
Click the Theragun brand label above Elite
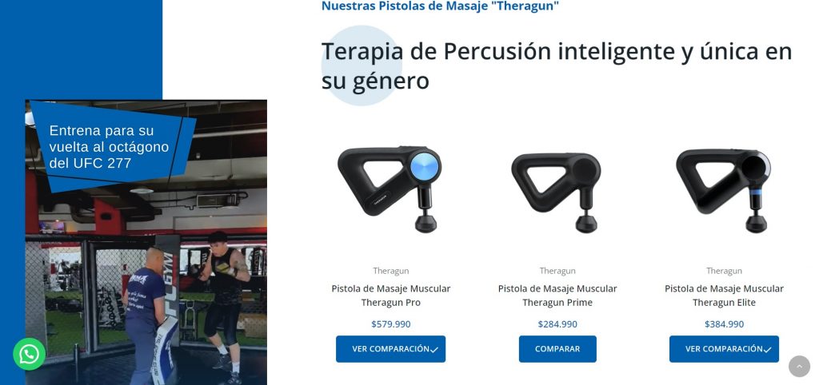coord(724,271)
